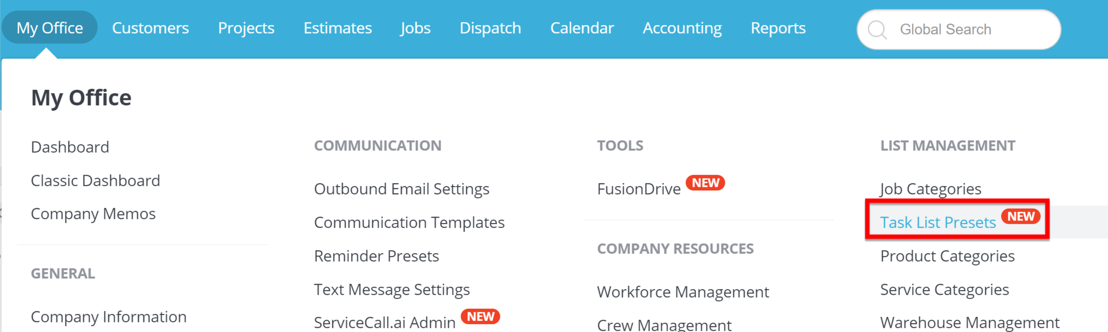Open Communication Templates
This screenshot has height=332, width=1108.
[409, 222]
